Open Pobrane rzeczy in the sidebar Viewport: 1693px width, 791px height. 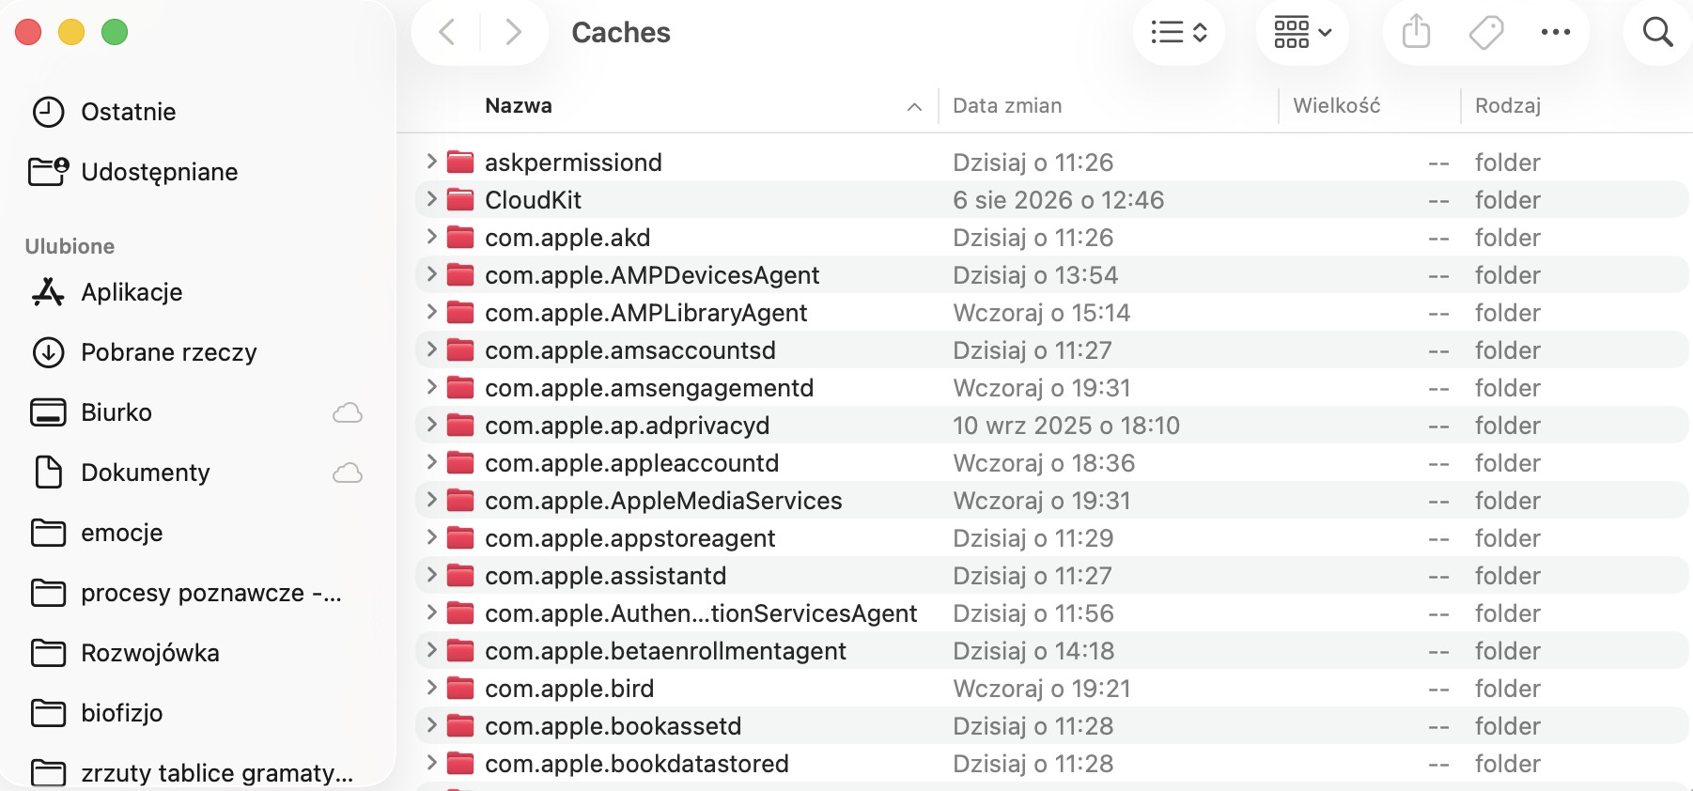(168, 352)
